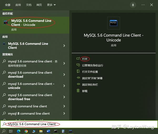Open the 更多 dropdown filter
This screenshot has height=134, width=158.
click(x=51, y=5)
